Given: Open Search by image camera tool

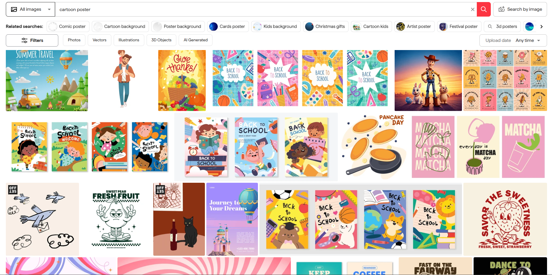Looking at the screenshot, I should (x=502, y=9).
